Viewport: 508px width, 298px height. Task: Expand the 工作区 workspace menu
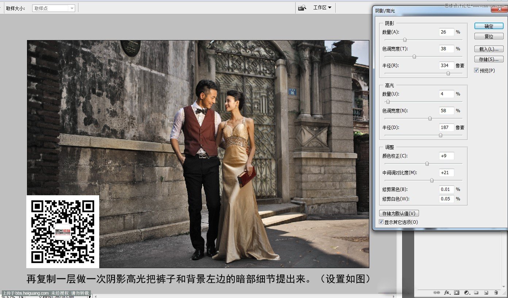pos(322,8)
